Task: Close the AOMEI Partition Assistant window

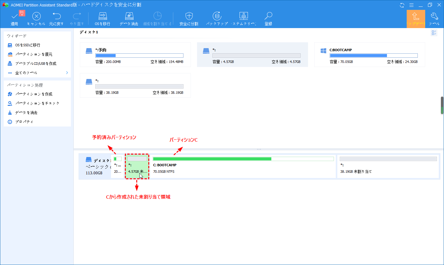Action: [439, 5]
